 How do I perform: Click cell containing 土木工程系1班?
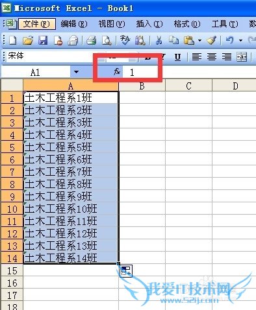71,98
